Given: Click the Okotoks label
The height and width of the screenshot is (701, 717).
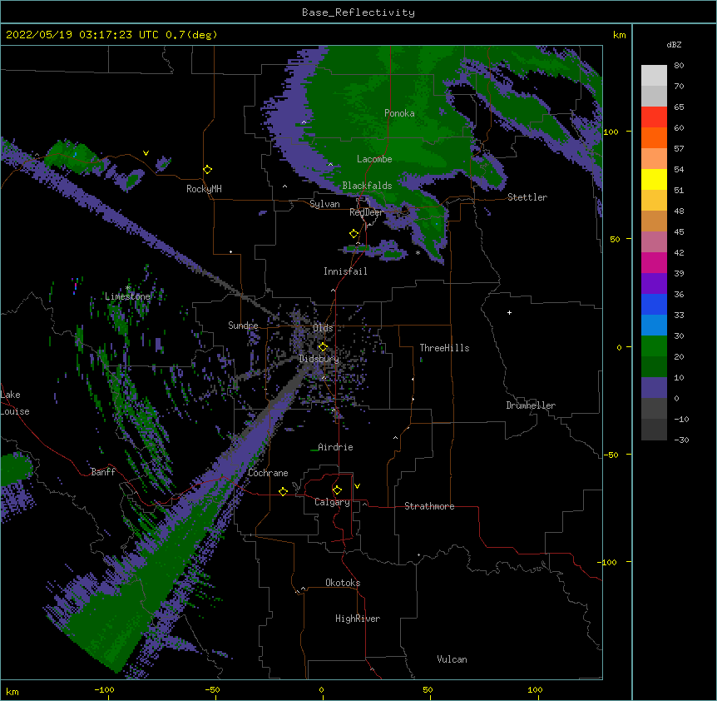Looking at the screenshot, I should (343, 583).
